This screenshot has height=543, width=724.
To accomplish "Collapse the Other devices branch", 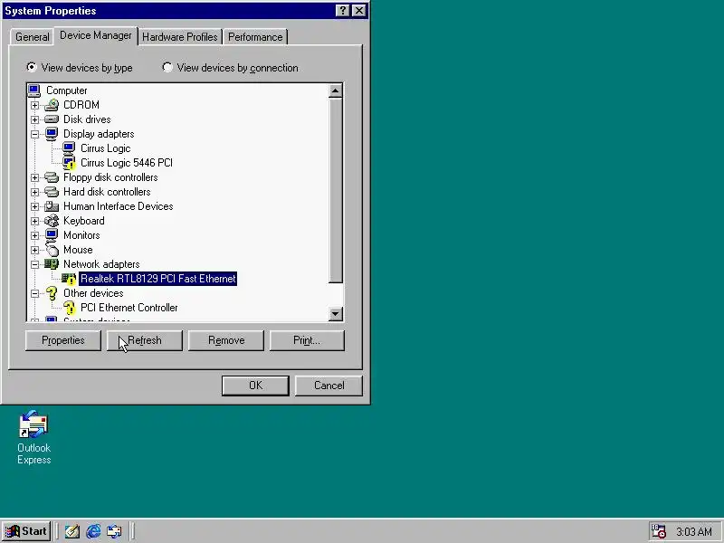I will coord(34,293).
